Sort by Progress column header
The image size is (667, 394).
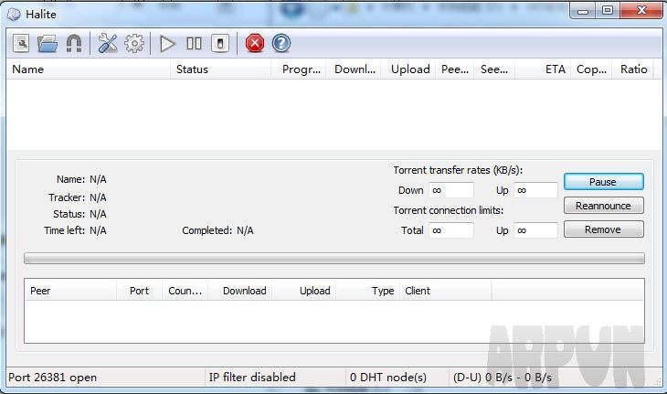pyautogui.click(x=299, y=69)
